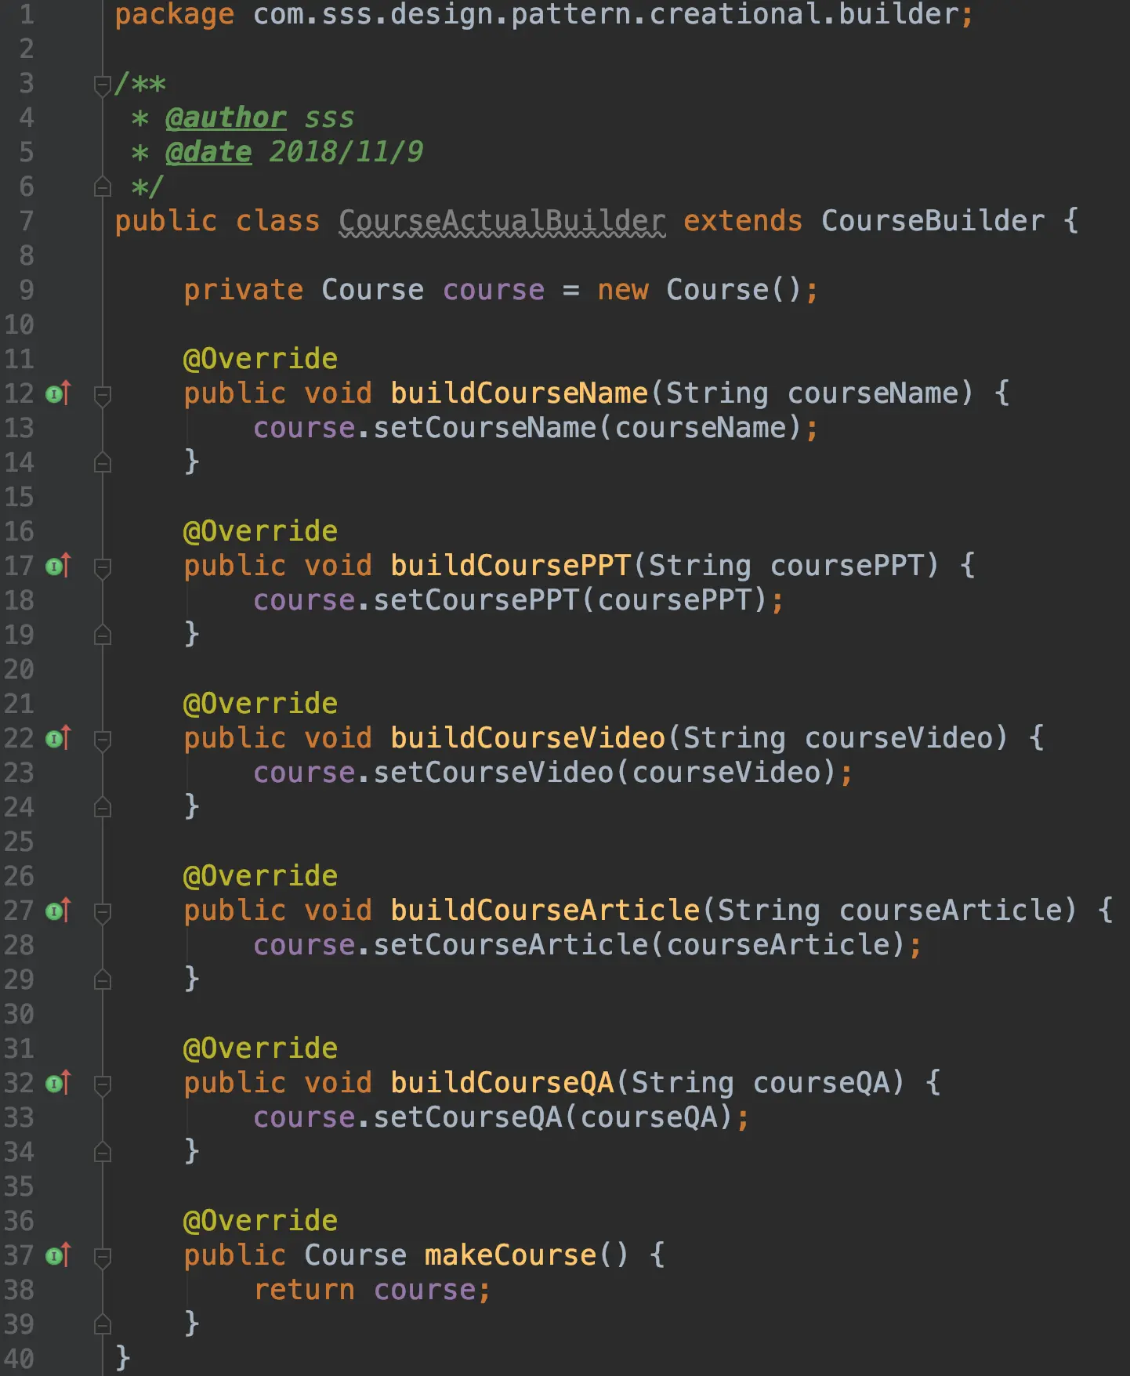Screen dimensions: 1130x1376
Task: Click the override gutter icon for buildCourseVideo
Action: (58, 738)
